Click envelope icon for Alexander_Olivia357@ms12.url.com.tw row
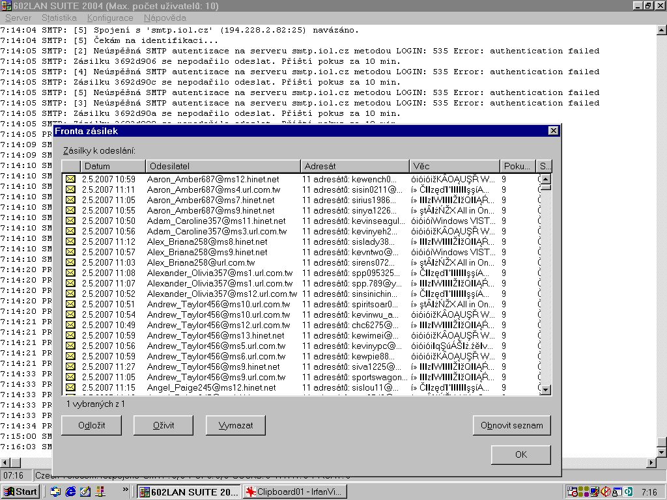 pyautogui.click(x=70, y=294)
